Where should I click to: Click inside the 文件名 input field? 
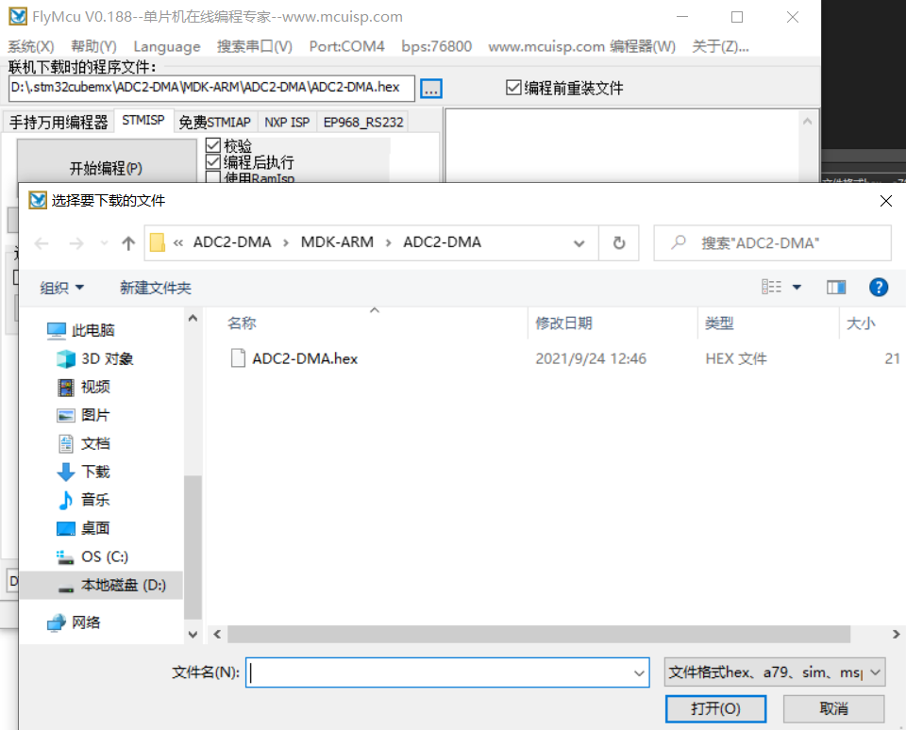click(444, 672)
